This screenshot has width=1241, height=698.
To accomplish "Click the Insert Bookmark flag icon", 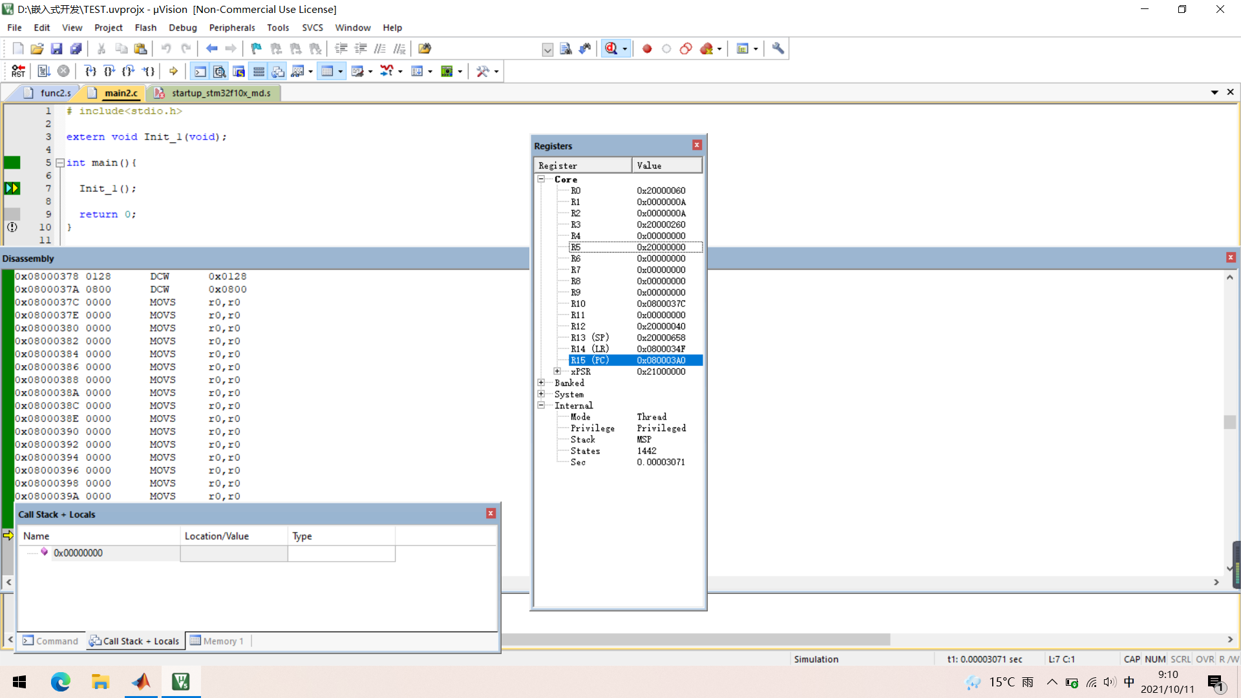I will tap(256, 48).
